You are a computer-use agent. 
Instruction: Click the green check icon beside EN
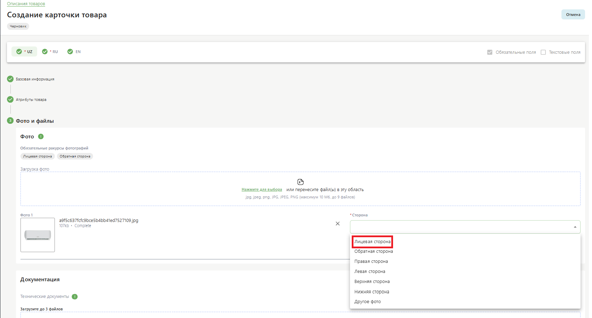[70, 52]
